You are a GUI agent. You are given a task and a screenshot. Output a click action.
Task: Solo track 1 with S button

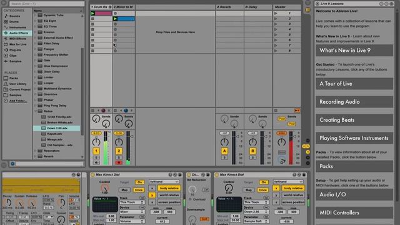[x=96, y=157]
